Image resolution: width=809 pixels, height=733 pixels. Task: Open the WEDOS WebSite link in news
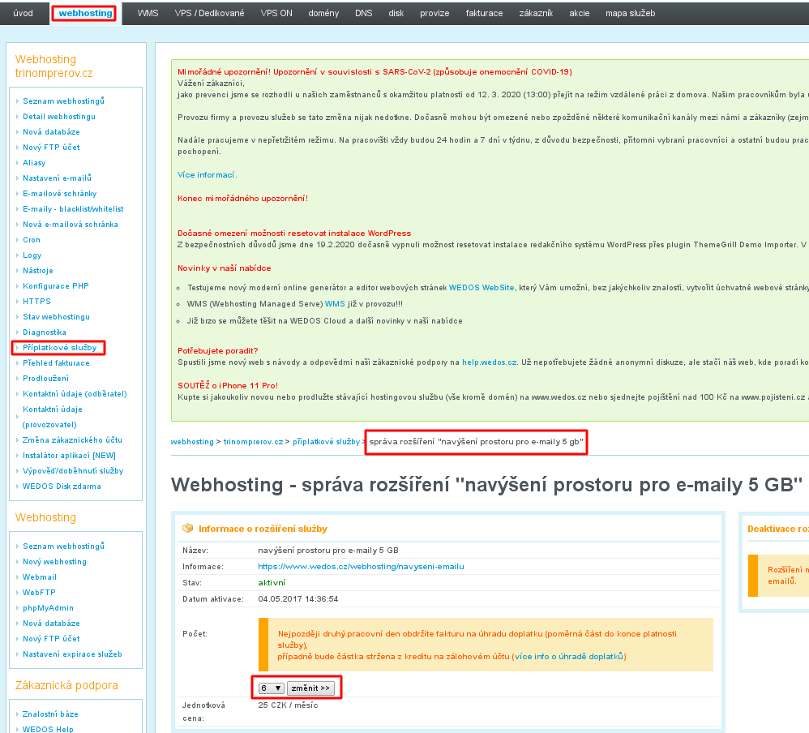click(x=482, y=287)
